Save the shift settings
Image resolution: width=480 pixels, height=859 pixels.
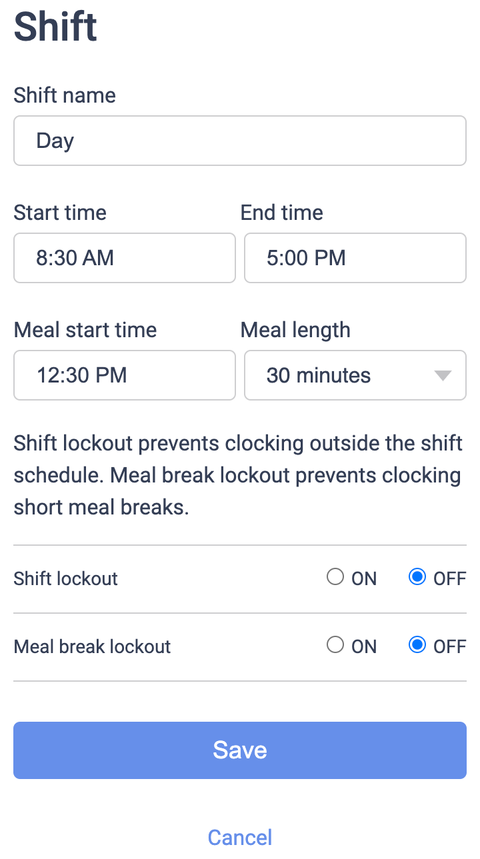(x=240, y=750)
